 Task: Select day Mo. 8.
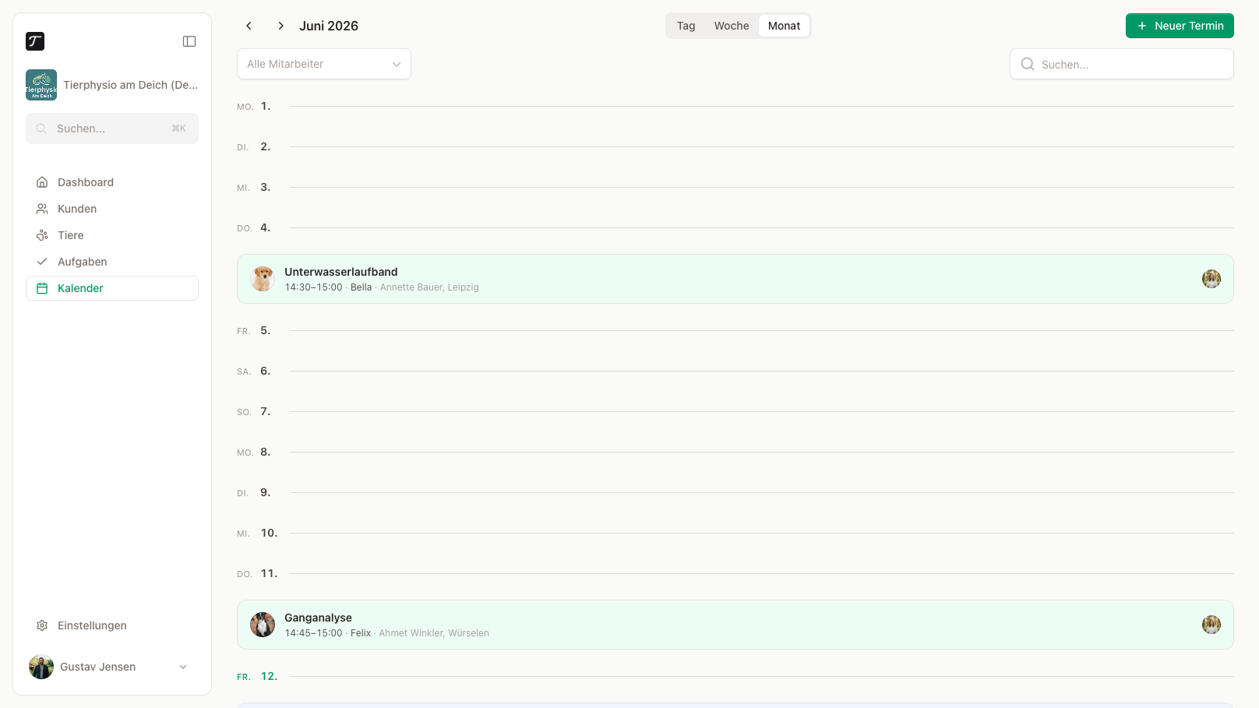(x=254, y=452)
